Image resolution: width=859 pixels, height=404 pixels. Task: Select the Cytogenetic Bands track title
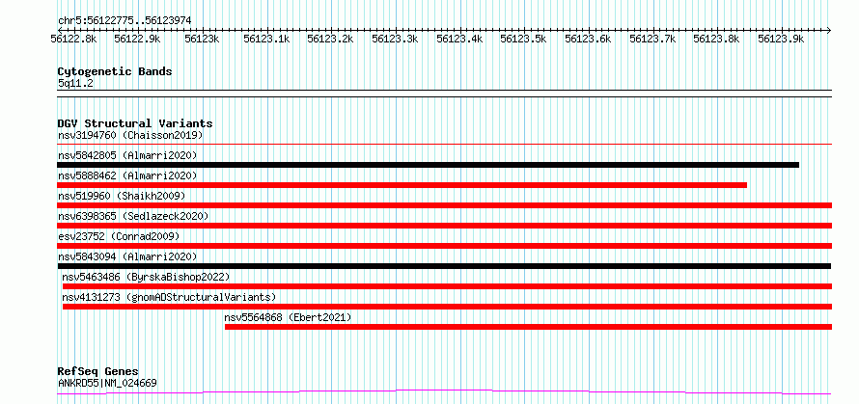click(x=115, y=71)
